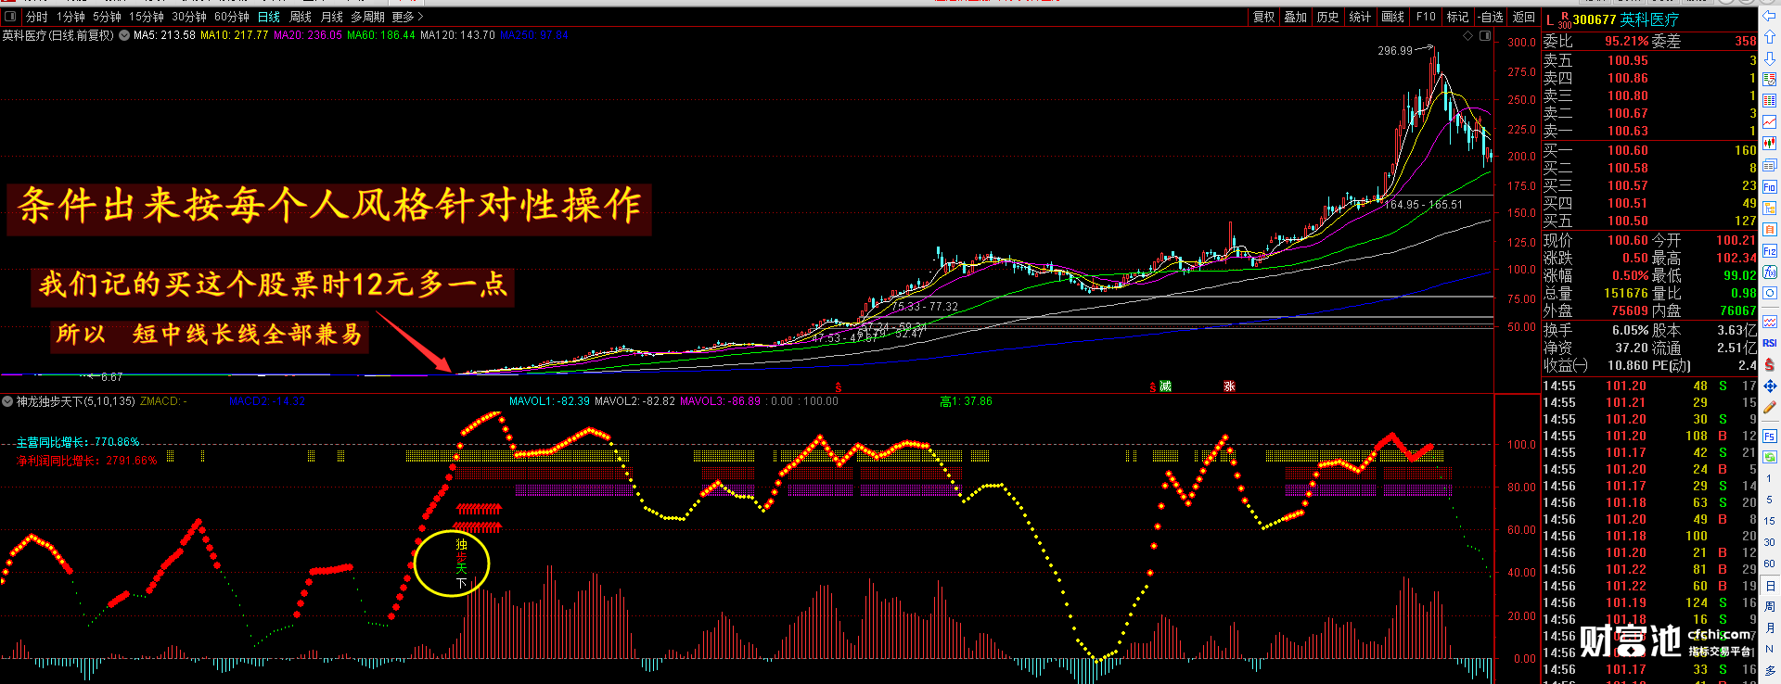
Task: Click the small window icon beside diamond
Action: click(1485, 36)
